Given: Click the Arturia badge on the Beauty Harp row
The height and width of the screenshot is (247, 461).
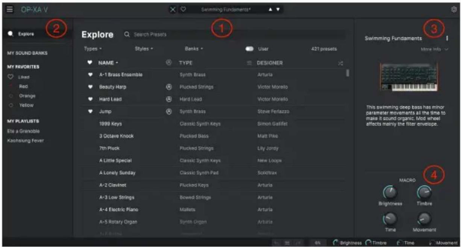Looking at the screenshot, I should [169, 87].
